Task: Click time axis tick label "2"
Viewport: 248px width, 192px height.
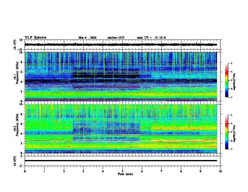Action: point(64,171)
